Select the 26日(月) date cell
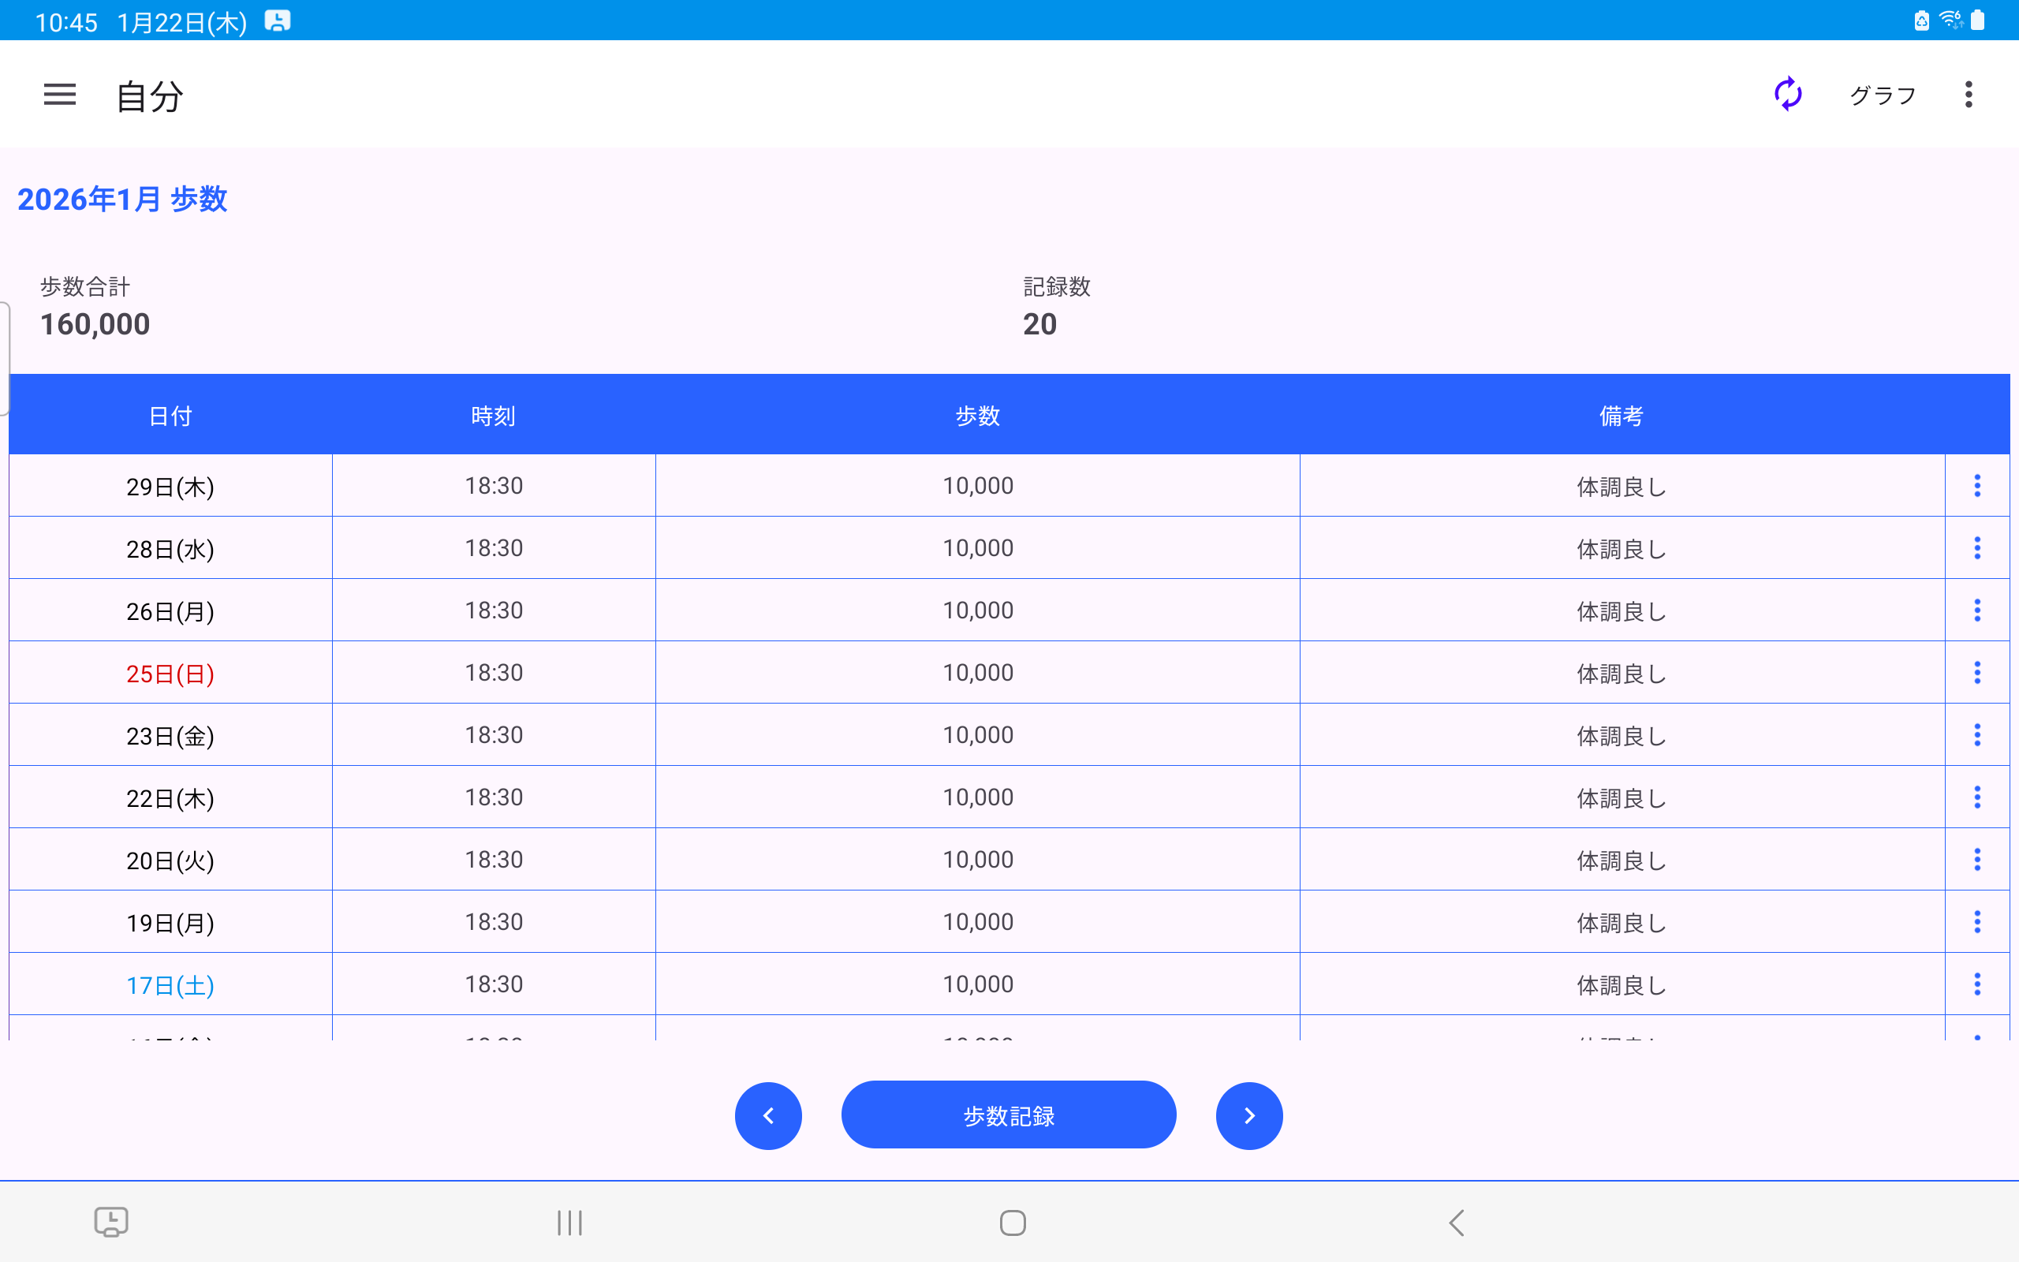Image resolution: width=2019 pixels, height=1262 pixels. coord(170,611)
